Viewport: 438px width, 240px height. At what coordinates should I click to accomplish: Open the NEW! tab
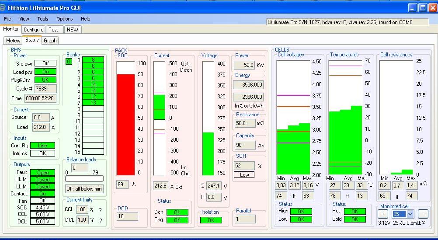pos(73,30)
